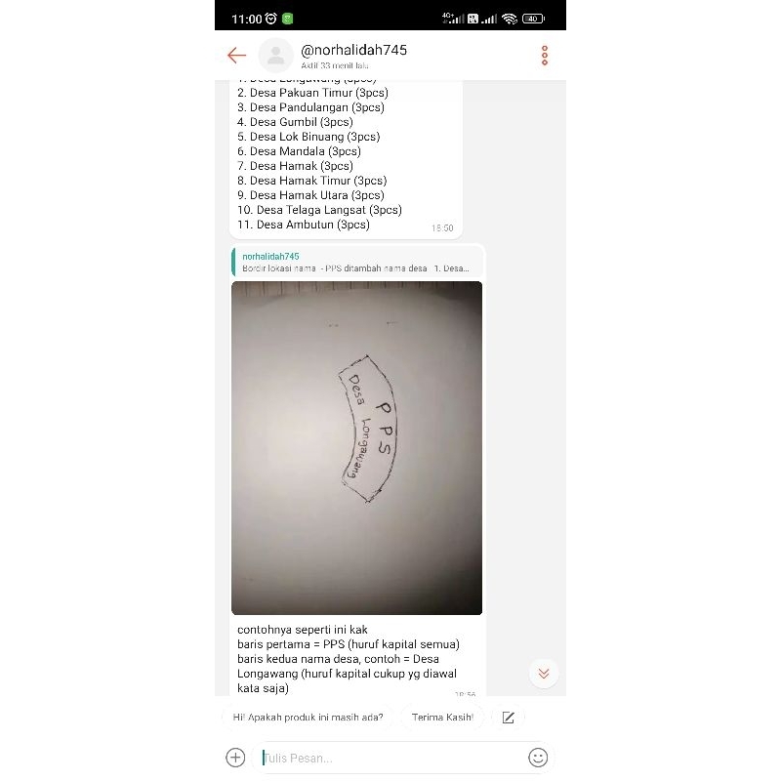Tap the quoted norhalidah745 reply preview

coord(356,262)
